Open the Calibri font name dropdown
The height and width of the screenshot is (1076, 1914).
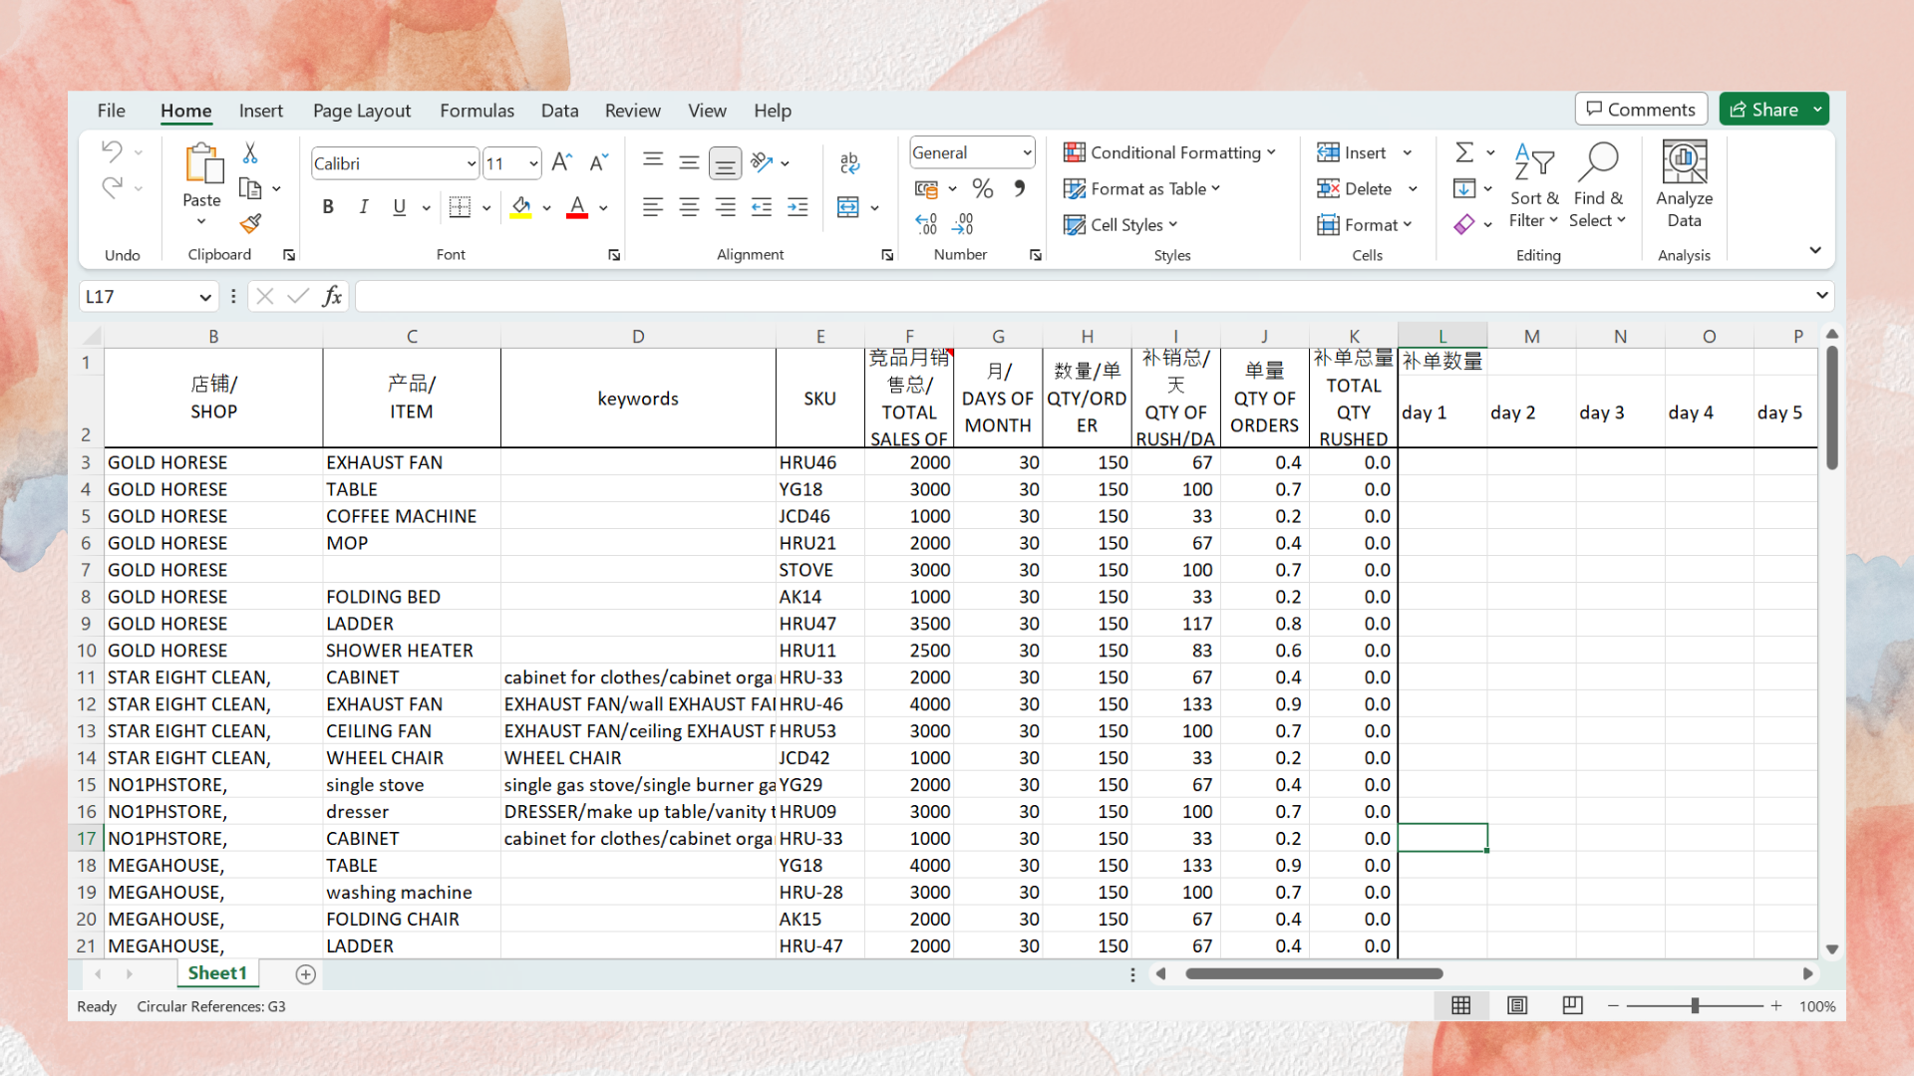[472, 163]
